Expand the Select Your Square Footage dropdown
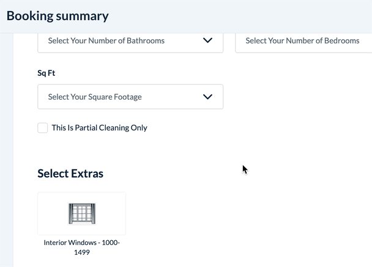 (130, 97)
